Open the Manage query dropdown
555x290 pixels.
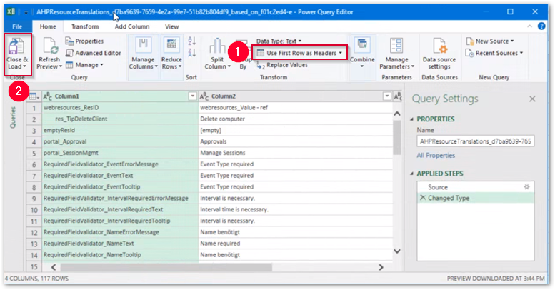[x=84, y=65]
